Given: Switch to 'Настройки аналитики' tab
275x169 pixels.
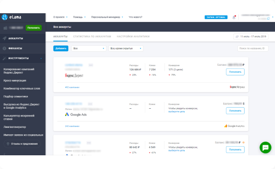Looking at the screenshot, I should pyautogui.click(x=133, y=37).
